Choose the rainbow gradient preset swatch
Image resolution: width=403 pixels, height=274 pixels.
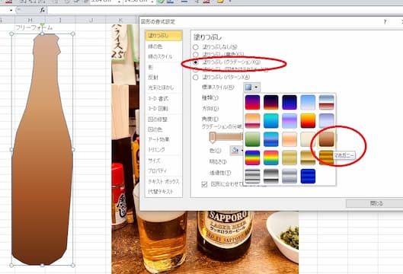pos(252,158)
